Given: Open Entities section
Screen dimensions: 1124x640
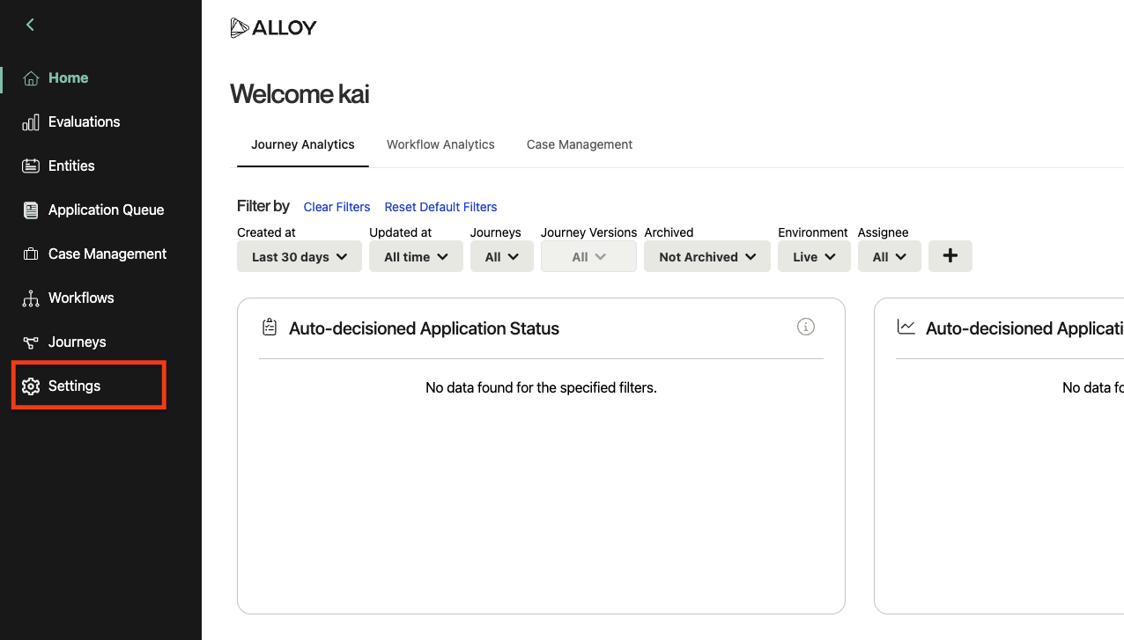Looking at the screenshot, I should click(71, 166).
